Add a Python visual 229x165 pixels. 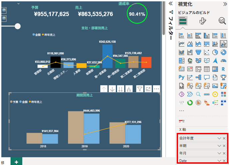[x=182, y=77]
